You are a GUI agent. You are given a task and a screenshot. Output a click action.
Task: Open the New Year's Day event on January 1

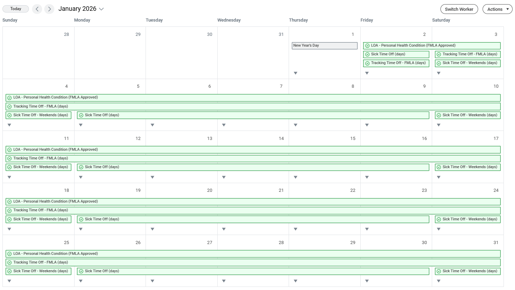tap(324, 46)
